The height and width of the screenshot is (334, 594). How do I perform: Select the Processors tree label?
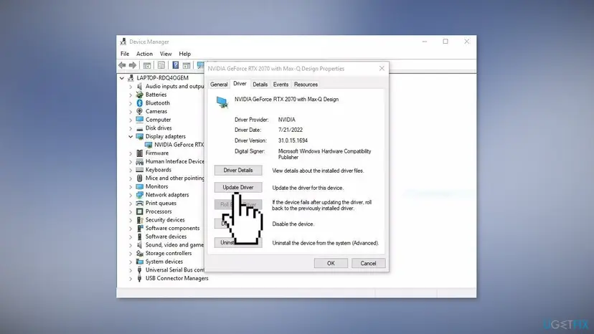click(159, 211)
